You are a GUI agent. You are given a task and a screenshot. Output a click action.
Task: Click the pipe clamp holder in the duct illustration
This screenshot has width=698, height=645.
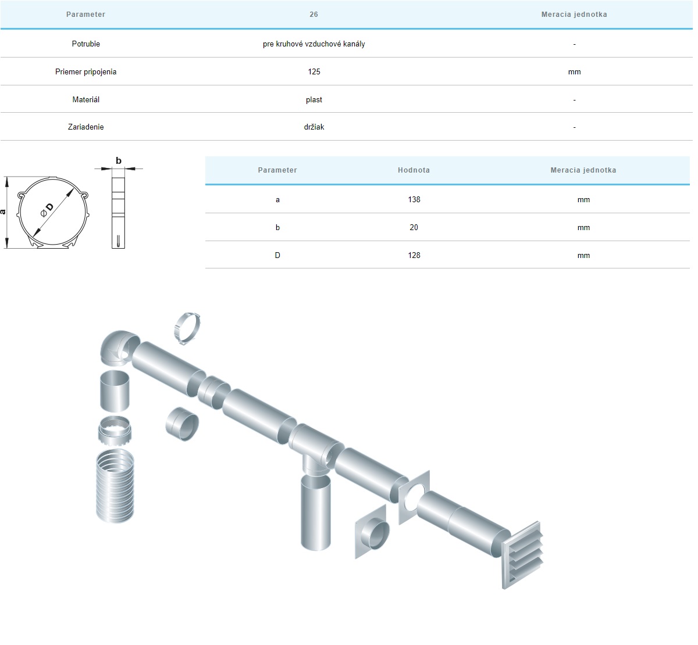[x=187, y=328]
